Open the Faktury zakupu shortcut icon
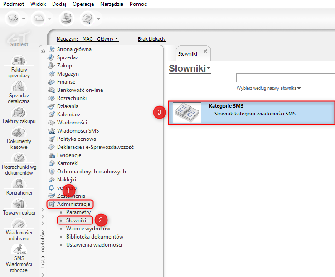The width and height of the screenshot is (335, 277). (x=19, y=112)
